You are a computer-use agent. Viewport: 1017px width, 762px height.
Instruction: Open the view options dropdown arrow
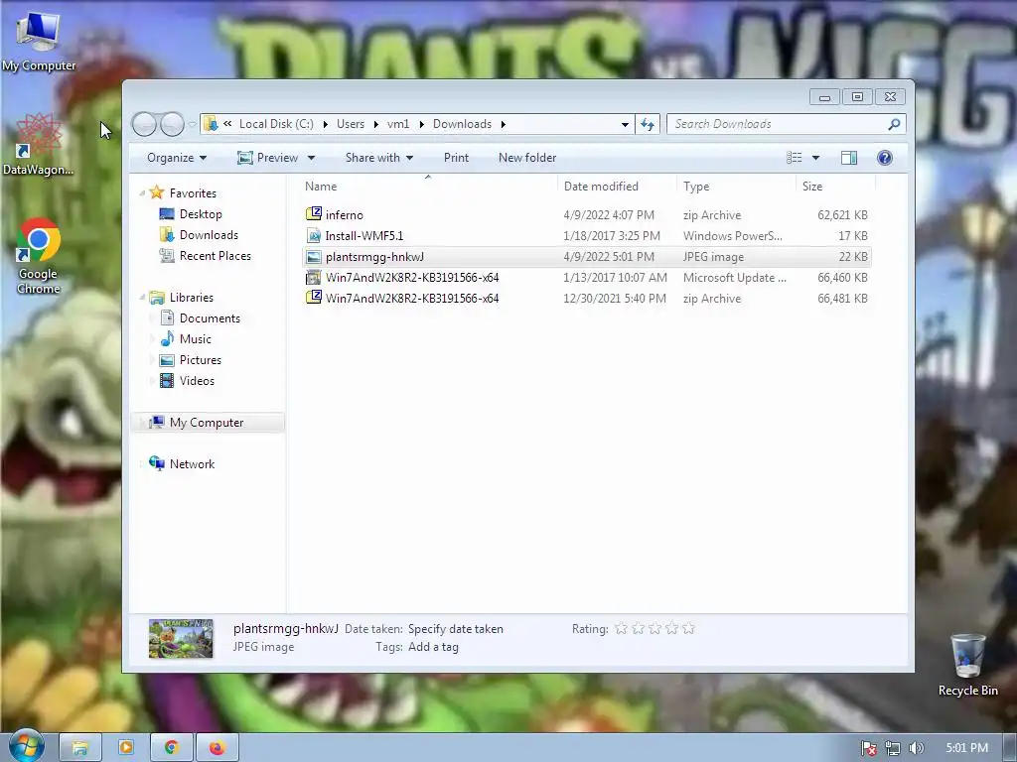pyautogui.click(x=816, y=158)
